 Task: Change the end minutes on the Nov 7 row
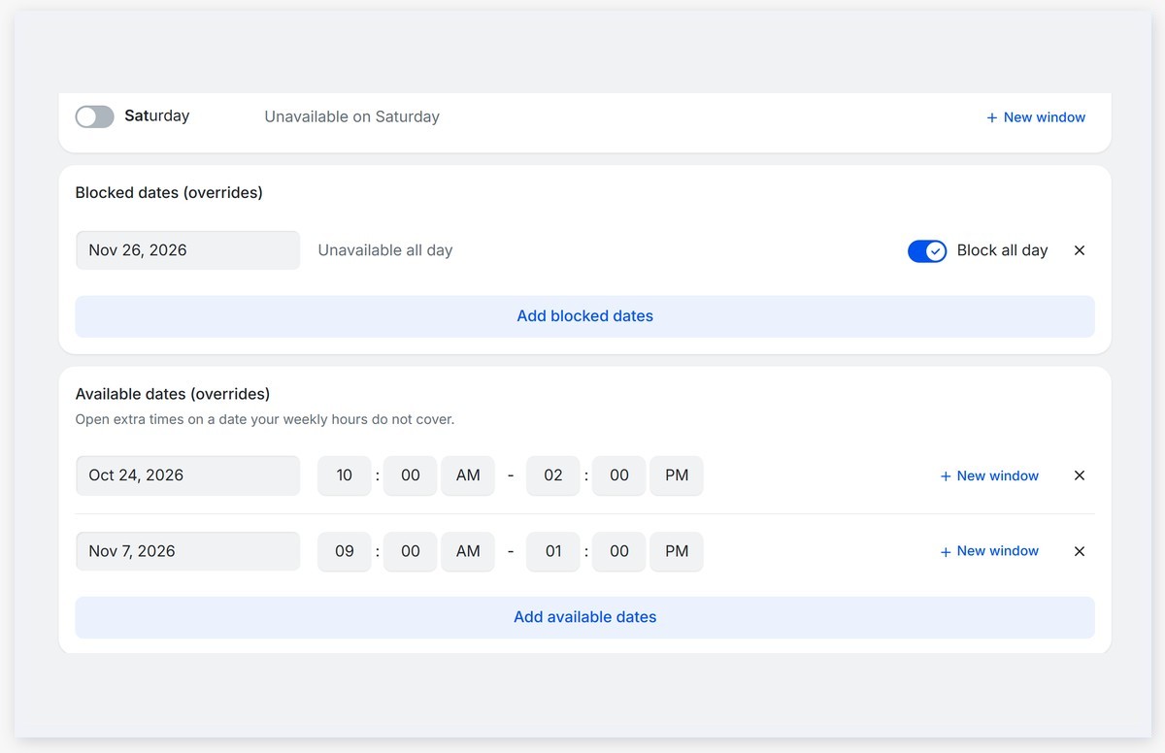click(x=619, y=551)
